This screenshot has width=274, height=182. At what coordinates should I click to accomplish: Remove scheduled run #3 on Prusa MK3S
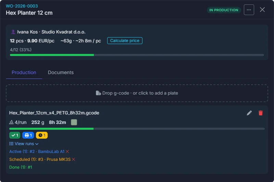[x=73, y=159]
